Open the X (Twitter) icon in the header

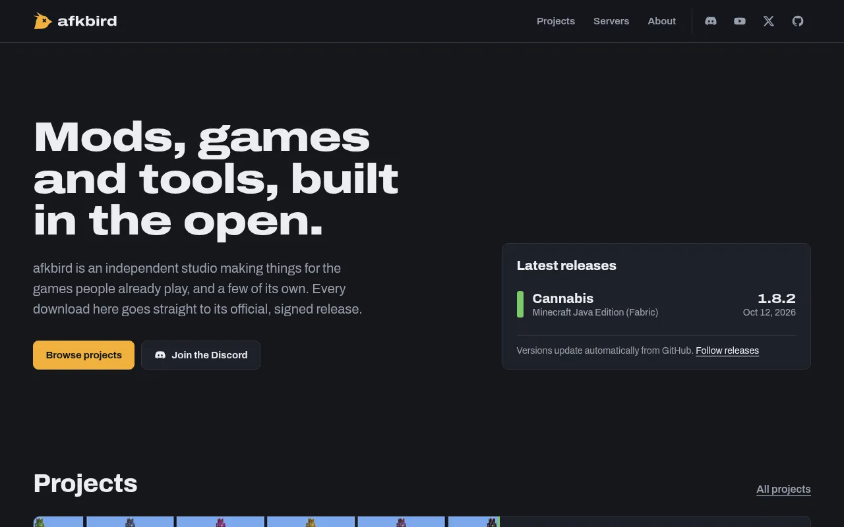769,21
